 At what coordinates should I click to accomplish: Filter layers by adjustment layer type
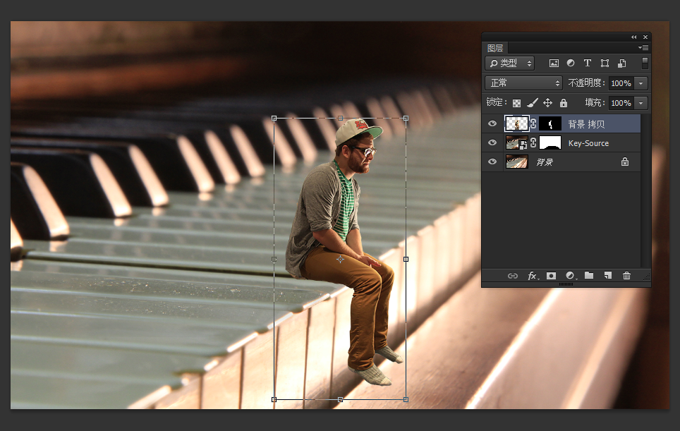pyautogui.click(x=571, y=63)
